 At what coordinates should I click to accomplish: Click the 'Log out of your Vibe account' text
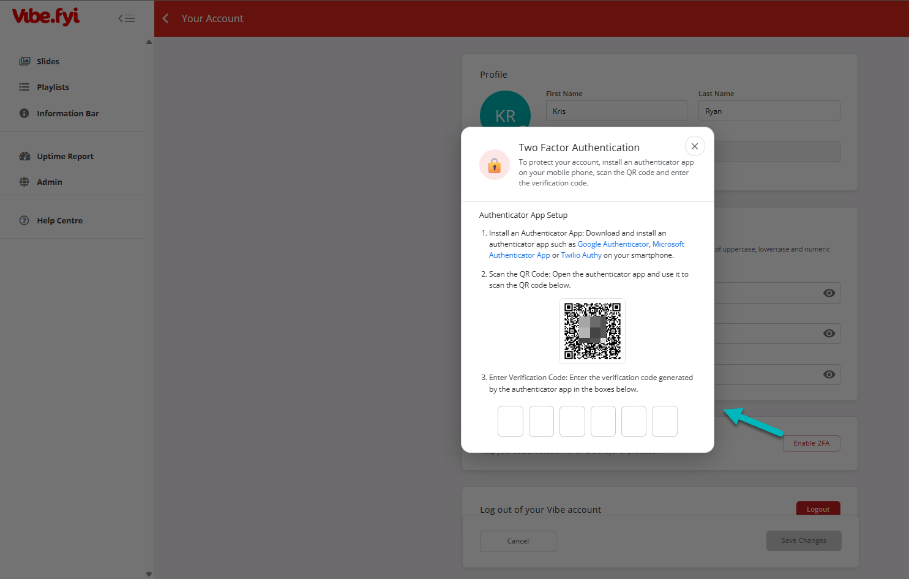[x=541, y=510]
